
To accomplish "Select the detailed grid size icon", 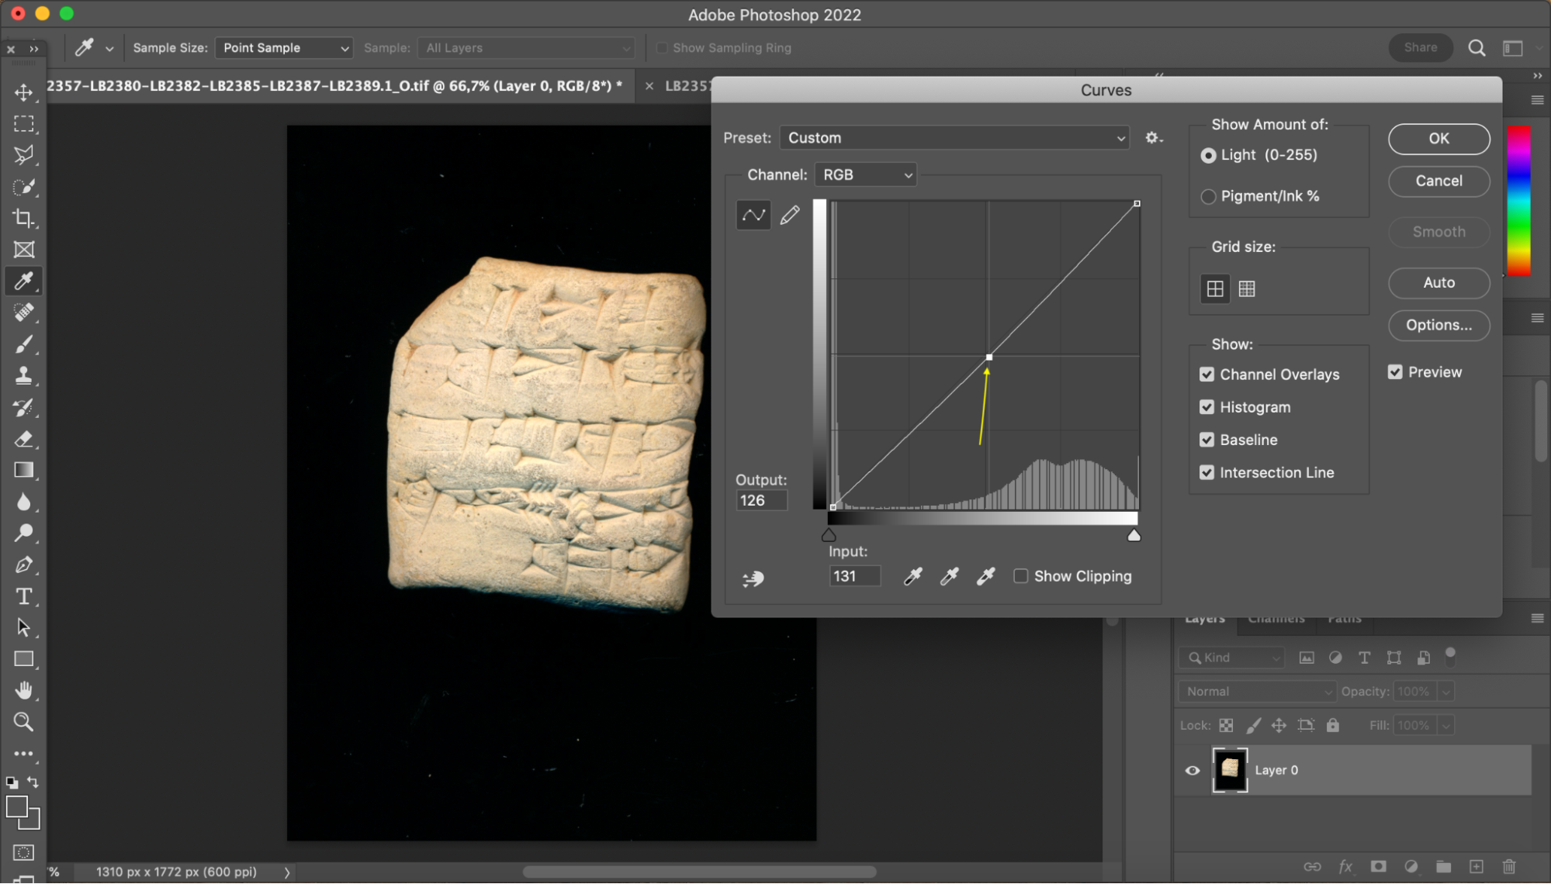I will [1247, 289].
